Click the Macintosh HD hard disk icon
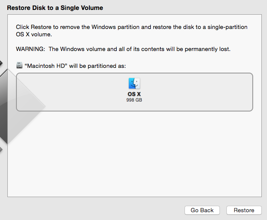The height and width of the screenshot is (220, 267). tap(19, 66)
